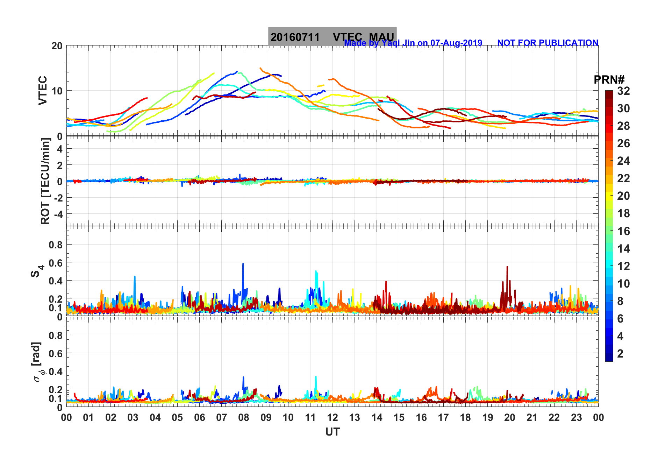Image resolution: width=665 pixels, height=452 pixels.
Task: Click the colorbar tick label "22"
Action: (x=623, y=178)
